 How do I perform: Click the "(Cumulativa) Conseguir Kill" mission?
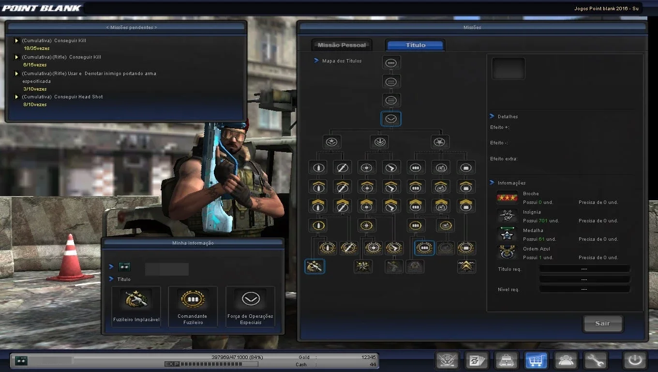tap(54, 41)
